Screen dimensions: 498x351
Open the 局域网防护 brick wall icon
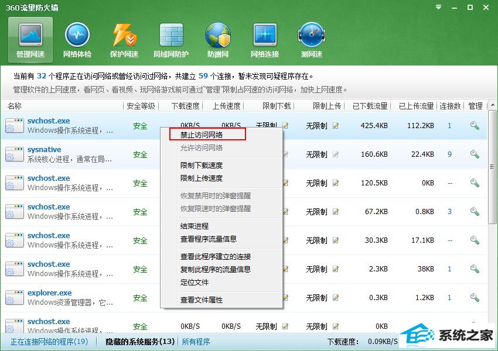pos(171,40)
